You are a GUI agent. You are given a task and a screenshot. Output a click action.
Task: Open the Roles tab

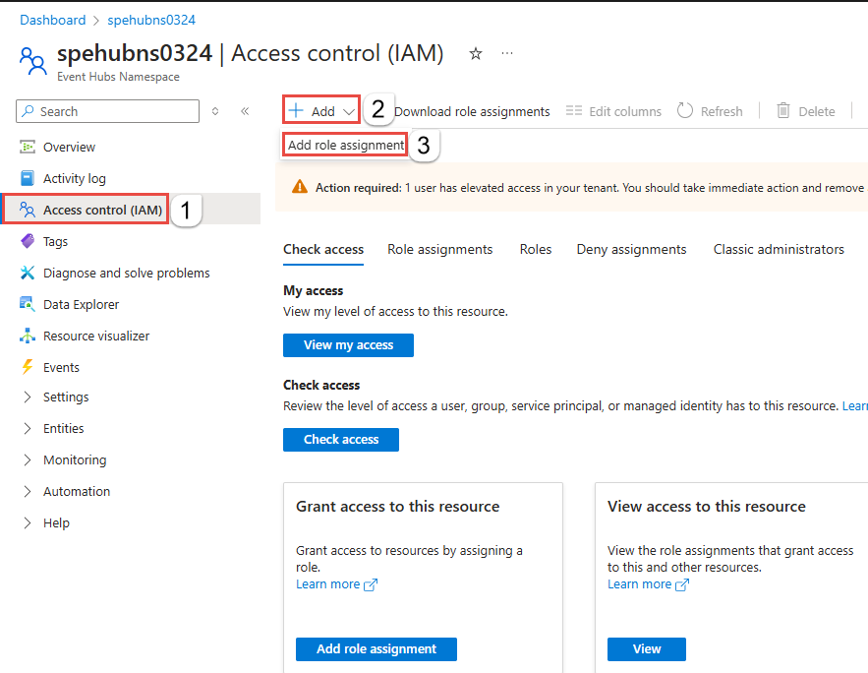[536, 249]
